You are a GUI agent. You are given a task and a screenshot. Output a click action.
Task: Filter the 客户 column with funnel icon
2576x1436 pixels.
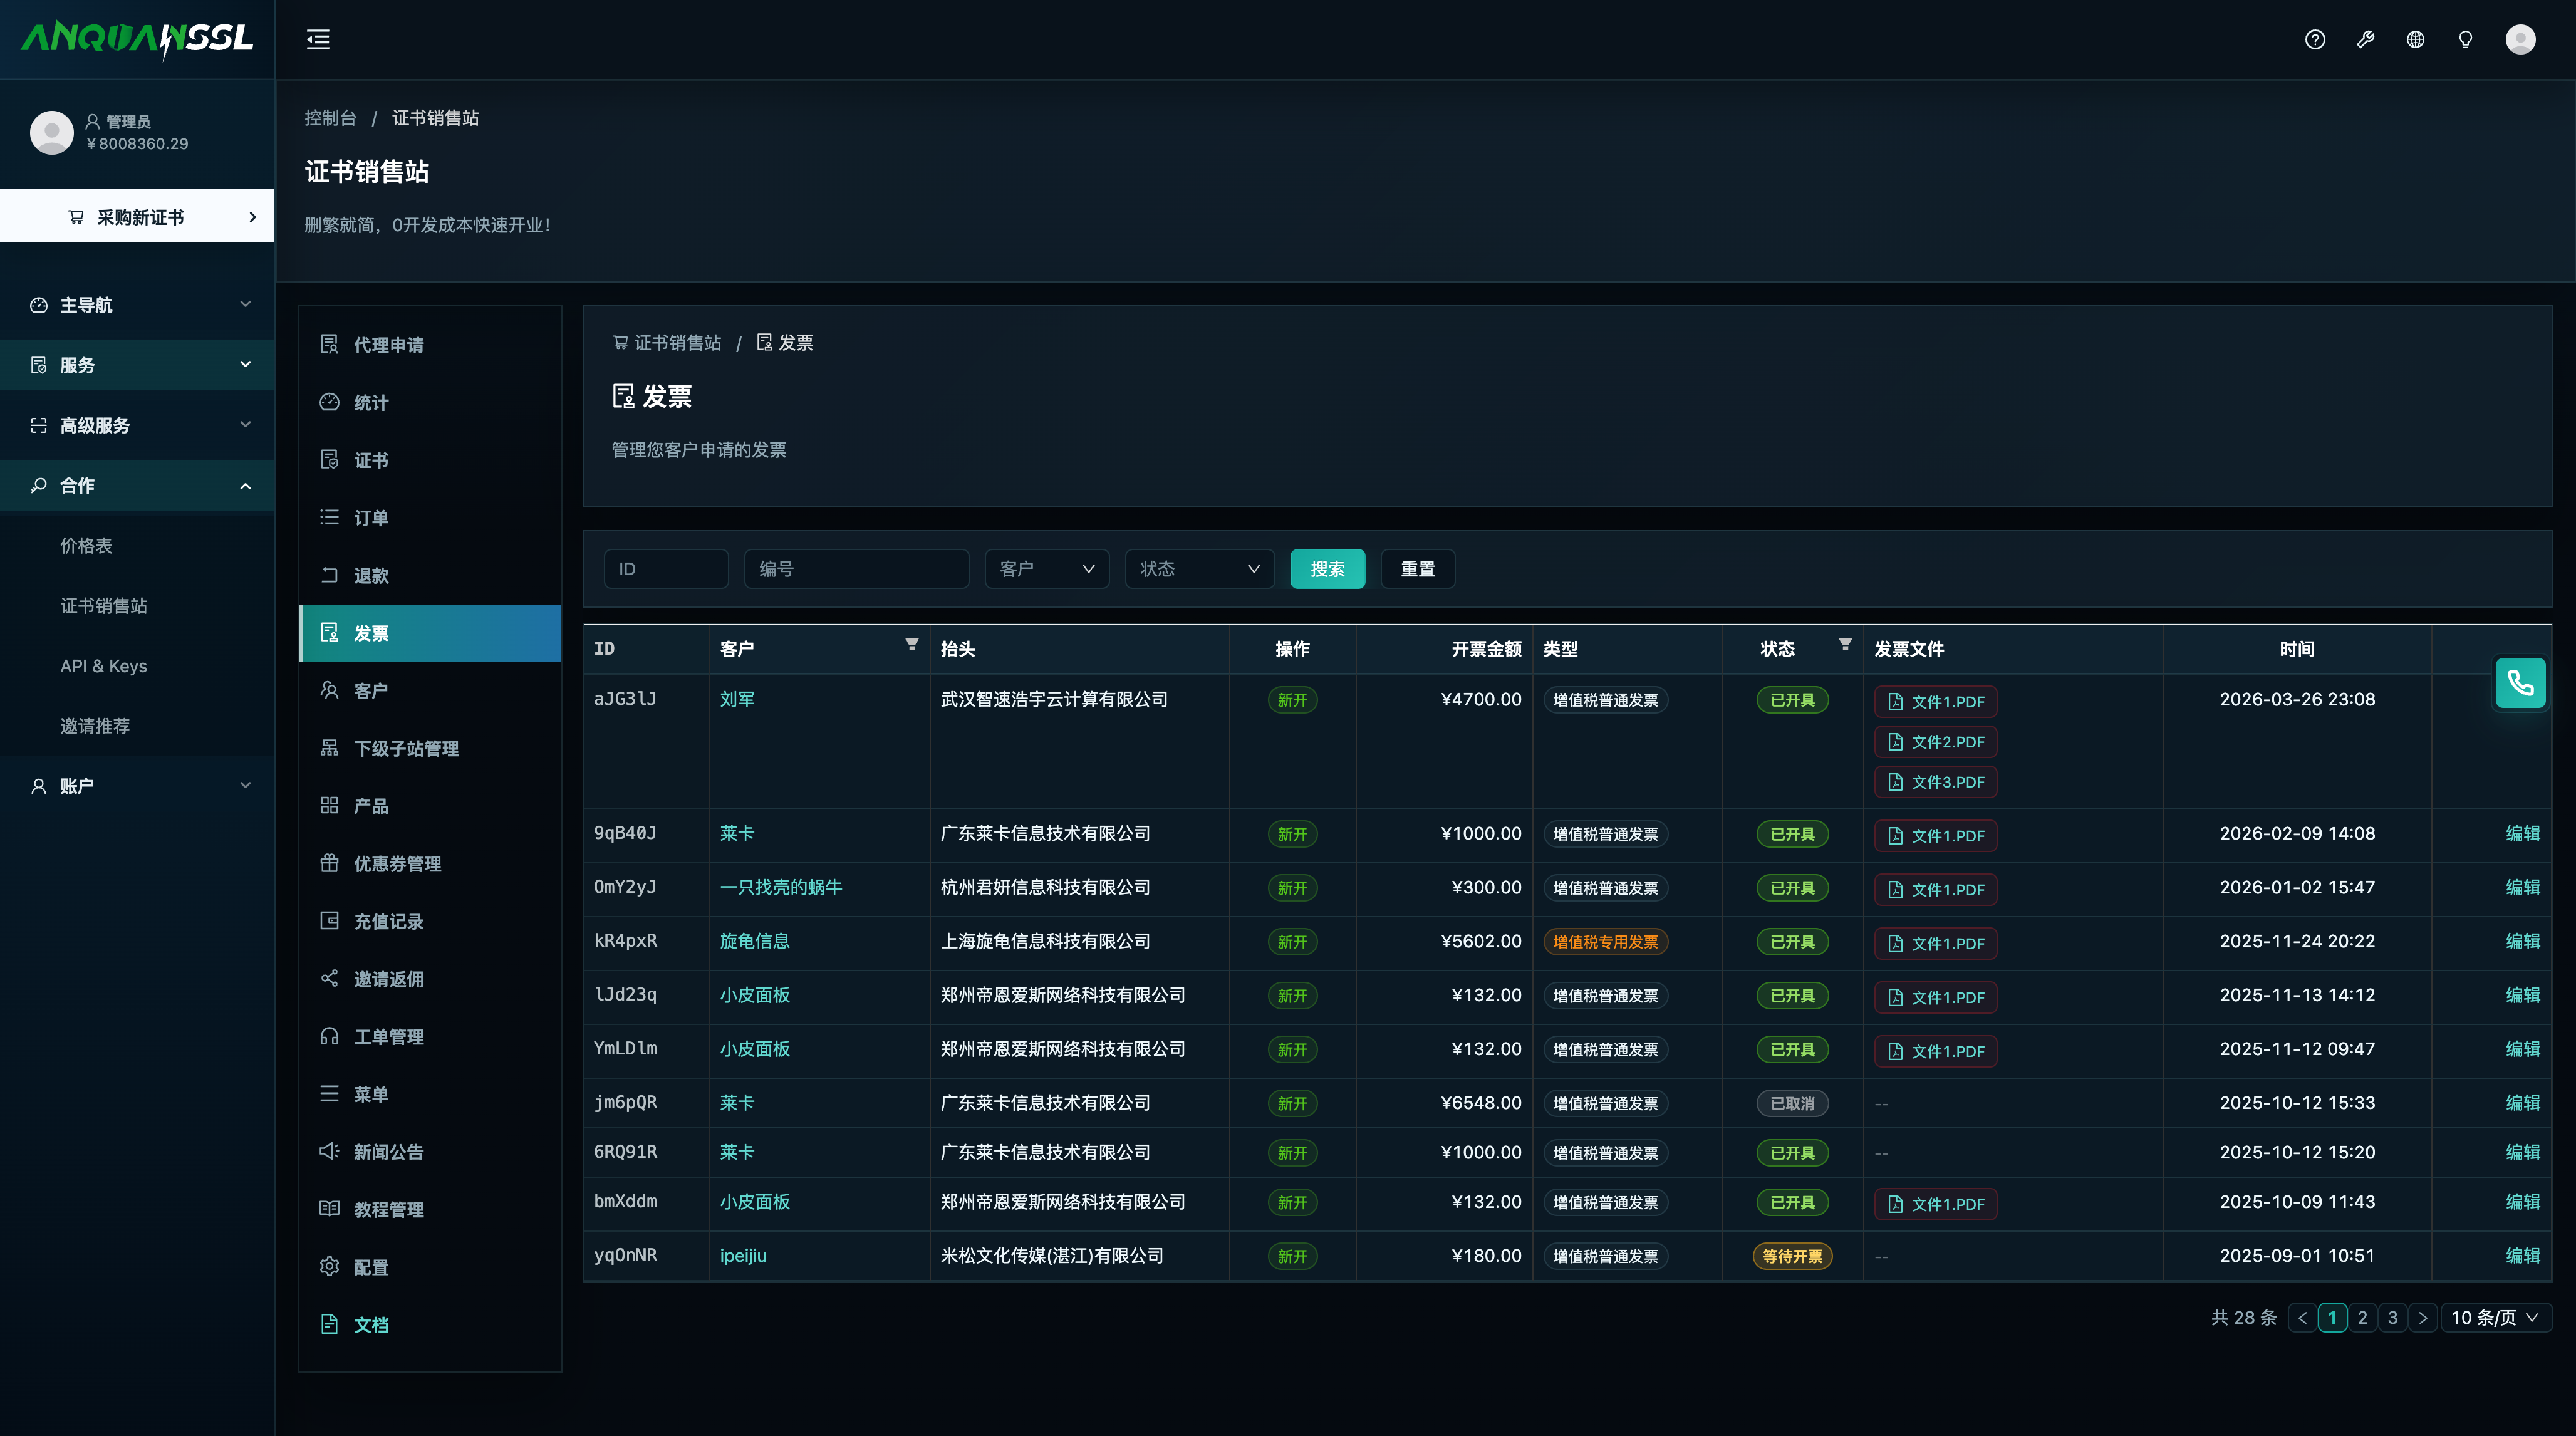911,645
